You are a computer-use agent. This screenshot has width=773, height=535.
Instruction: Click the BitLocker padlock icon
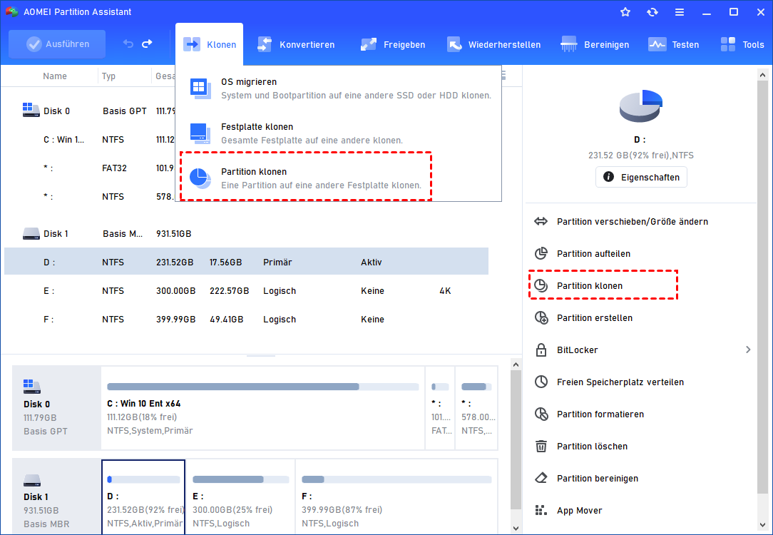click(x=541, y=350)
